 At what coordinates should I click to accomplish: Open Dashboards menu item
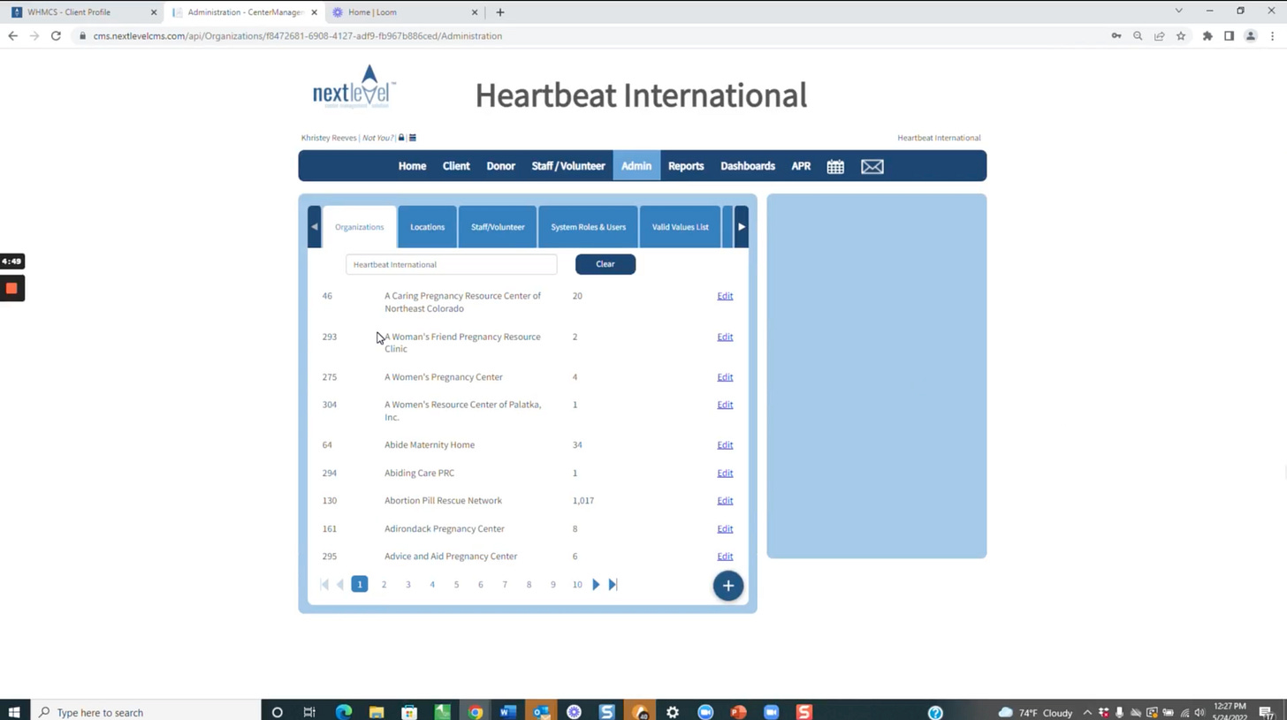[748, 166]
